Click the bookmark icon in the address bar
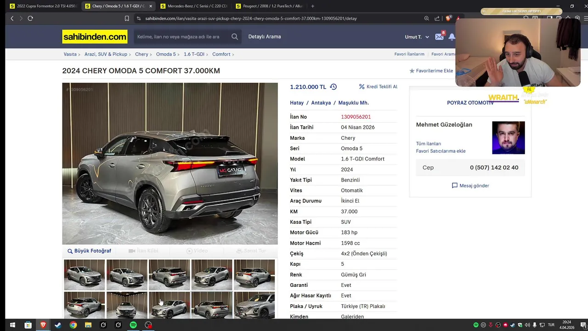The height and width of the screenshot is (331, 588). click(x=127, y=18)
